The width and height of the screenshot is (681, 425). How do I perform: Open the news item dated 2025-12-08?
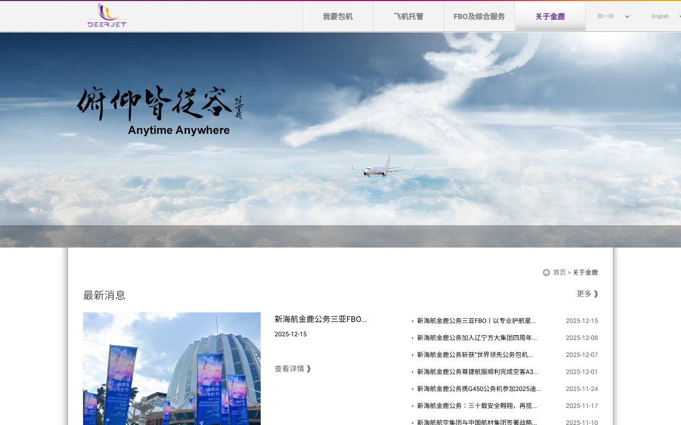(x=475, y=337)
